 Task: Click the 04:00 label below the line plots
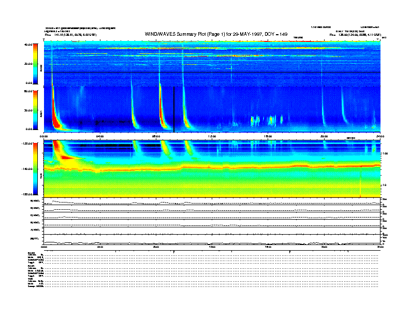coord(100,247)
